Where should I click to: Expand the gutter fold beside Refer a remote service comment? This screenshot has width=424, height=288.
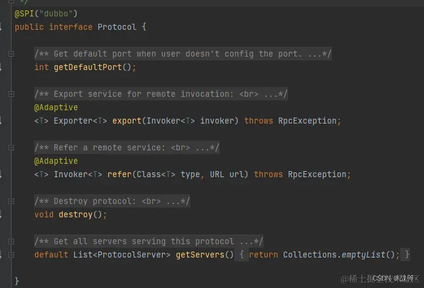[x=11, y=147]
